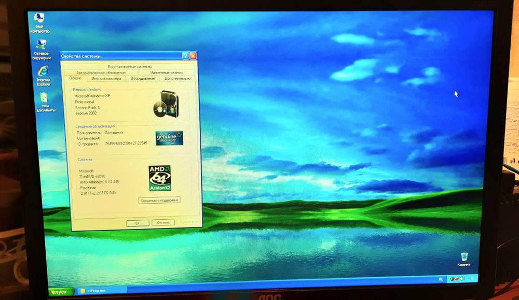The image size is (519, 300).
Task: Open the Пуск start menu
Action: click(x=61, y=292)
